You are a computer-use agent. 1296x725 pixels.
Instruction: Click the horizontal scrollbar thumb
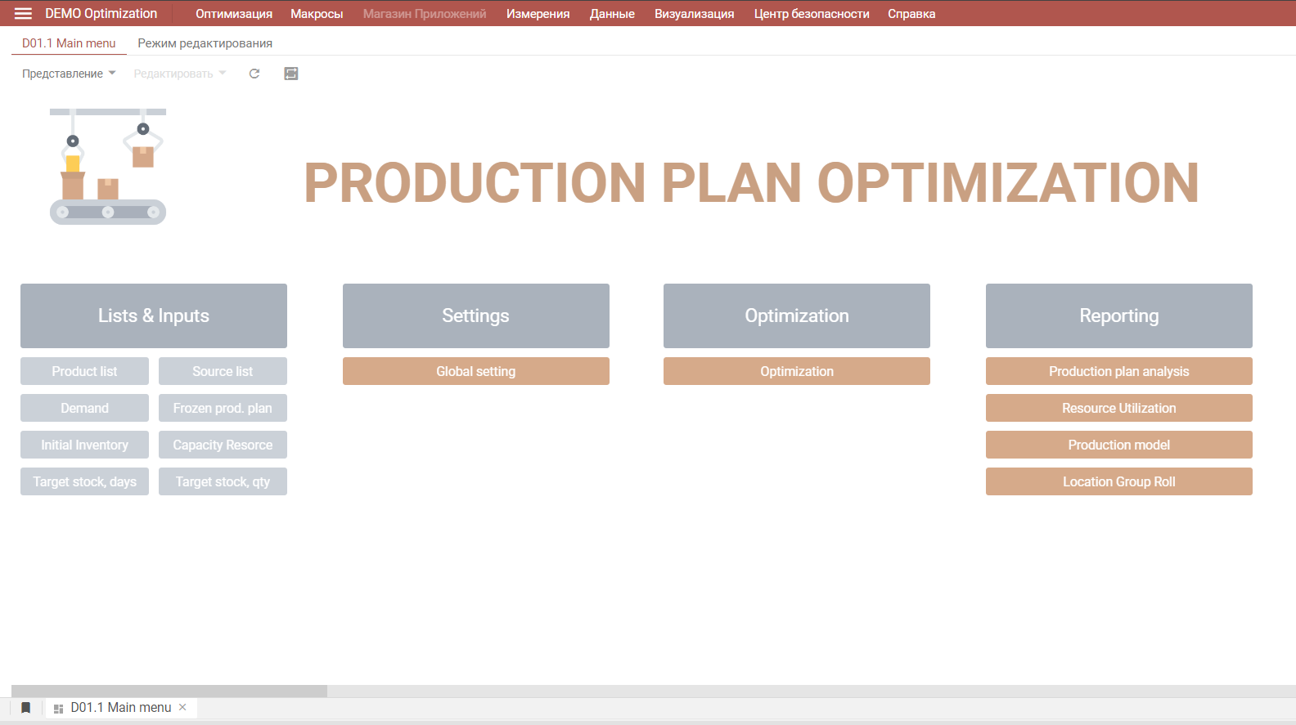pos(169,691)
